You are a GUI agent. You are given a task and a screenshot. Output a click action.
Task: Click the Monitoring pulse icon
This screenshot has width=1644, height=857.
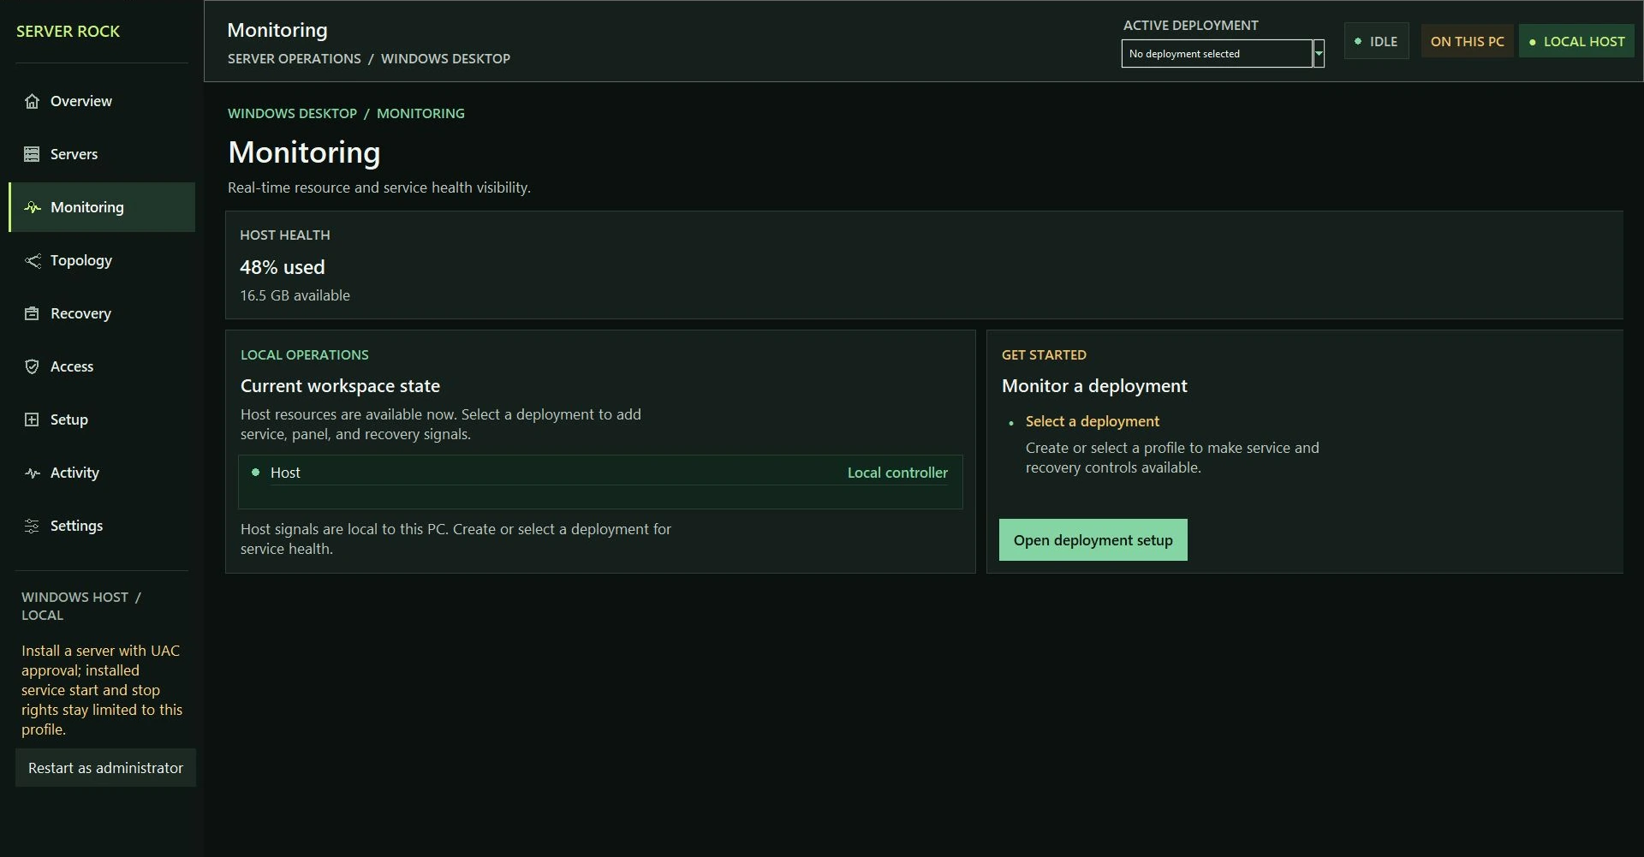[x=32, y=207]
